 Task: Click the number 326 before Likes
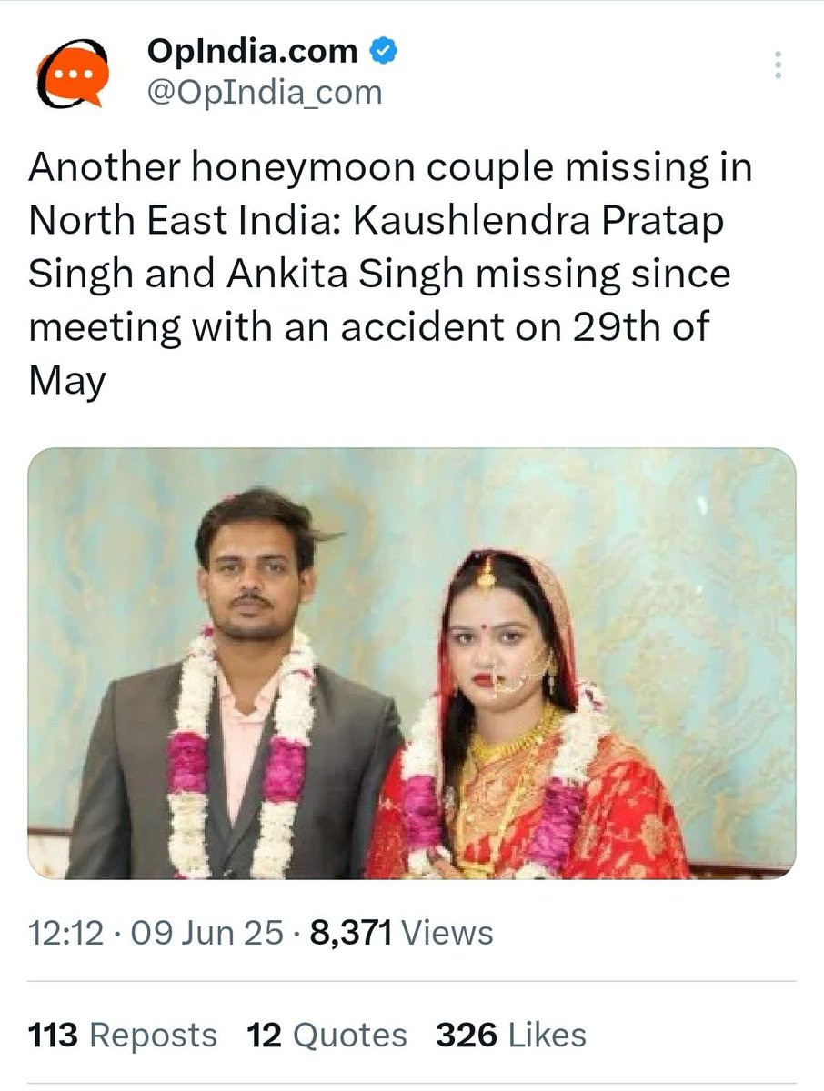tap(467, 1036)
